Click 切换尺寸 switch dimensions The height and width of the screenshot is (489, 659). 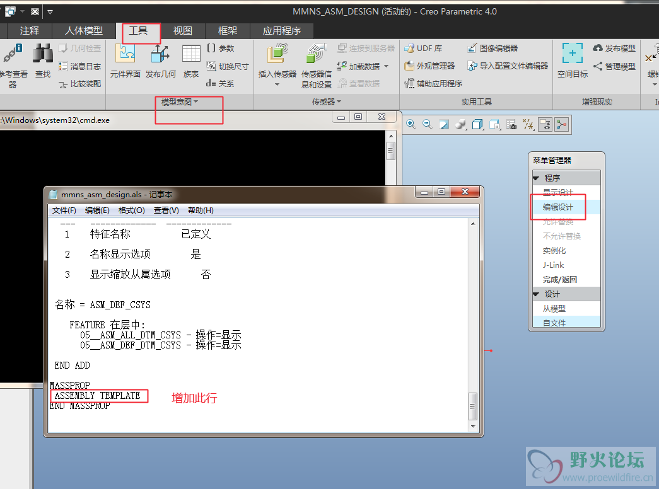[x=228, y=66]
